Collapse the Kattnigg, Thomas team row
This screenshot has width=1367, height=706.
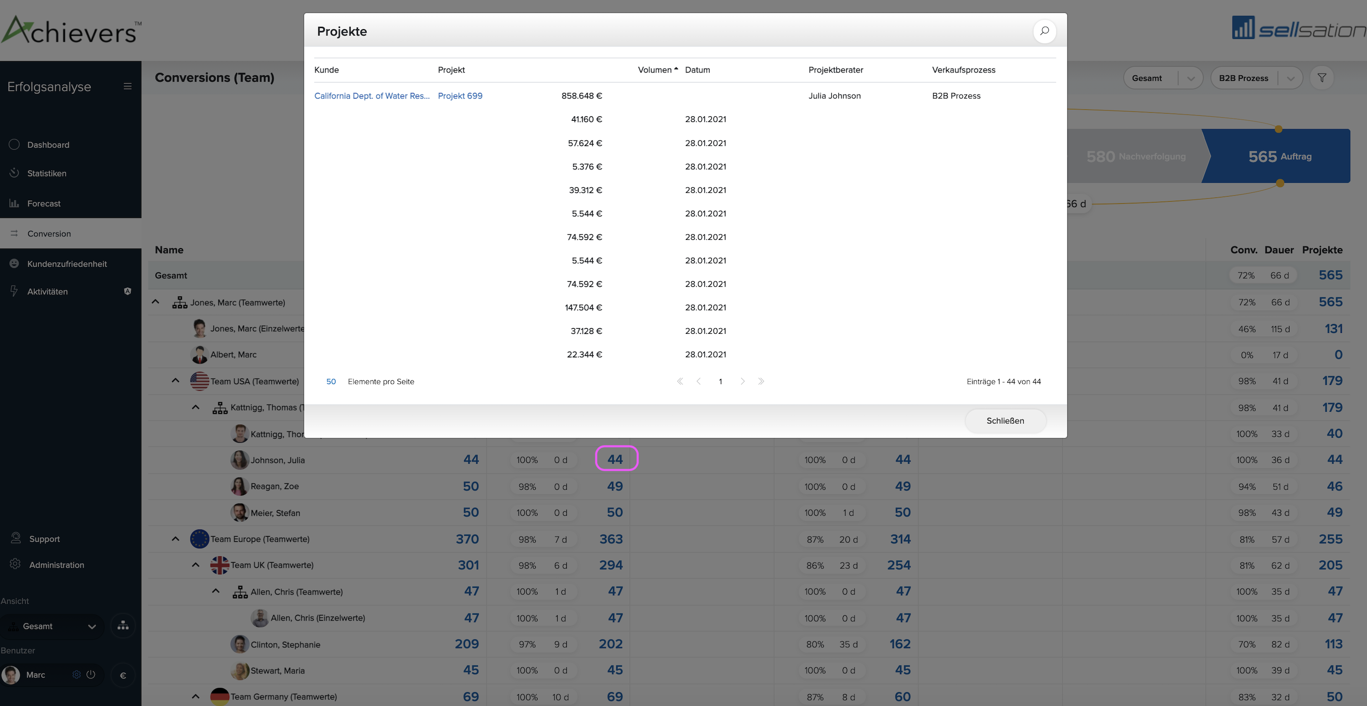coord(196,407)
